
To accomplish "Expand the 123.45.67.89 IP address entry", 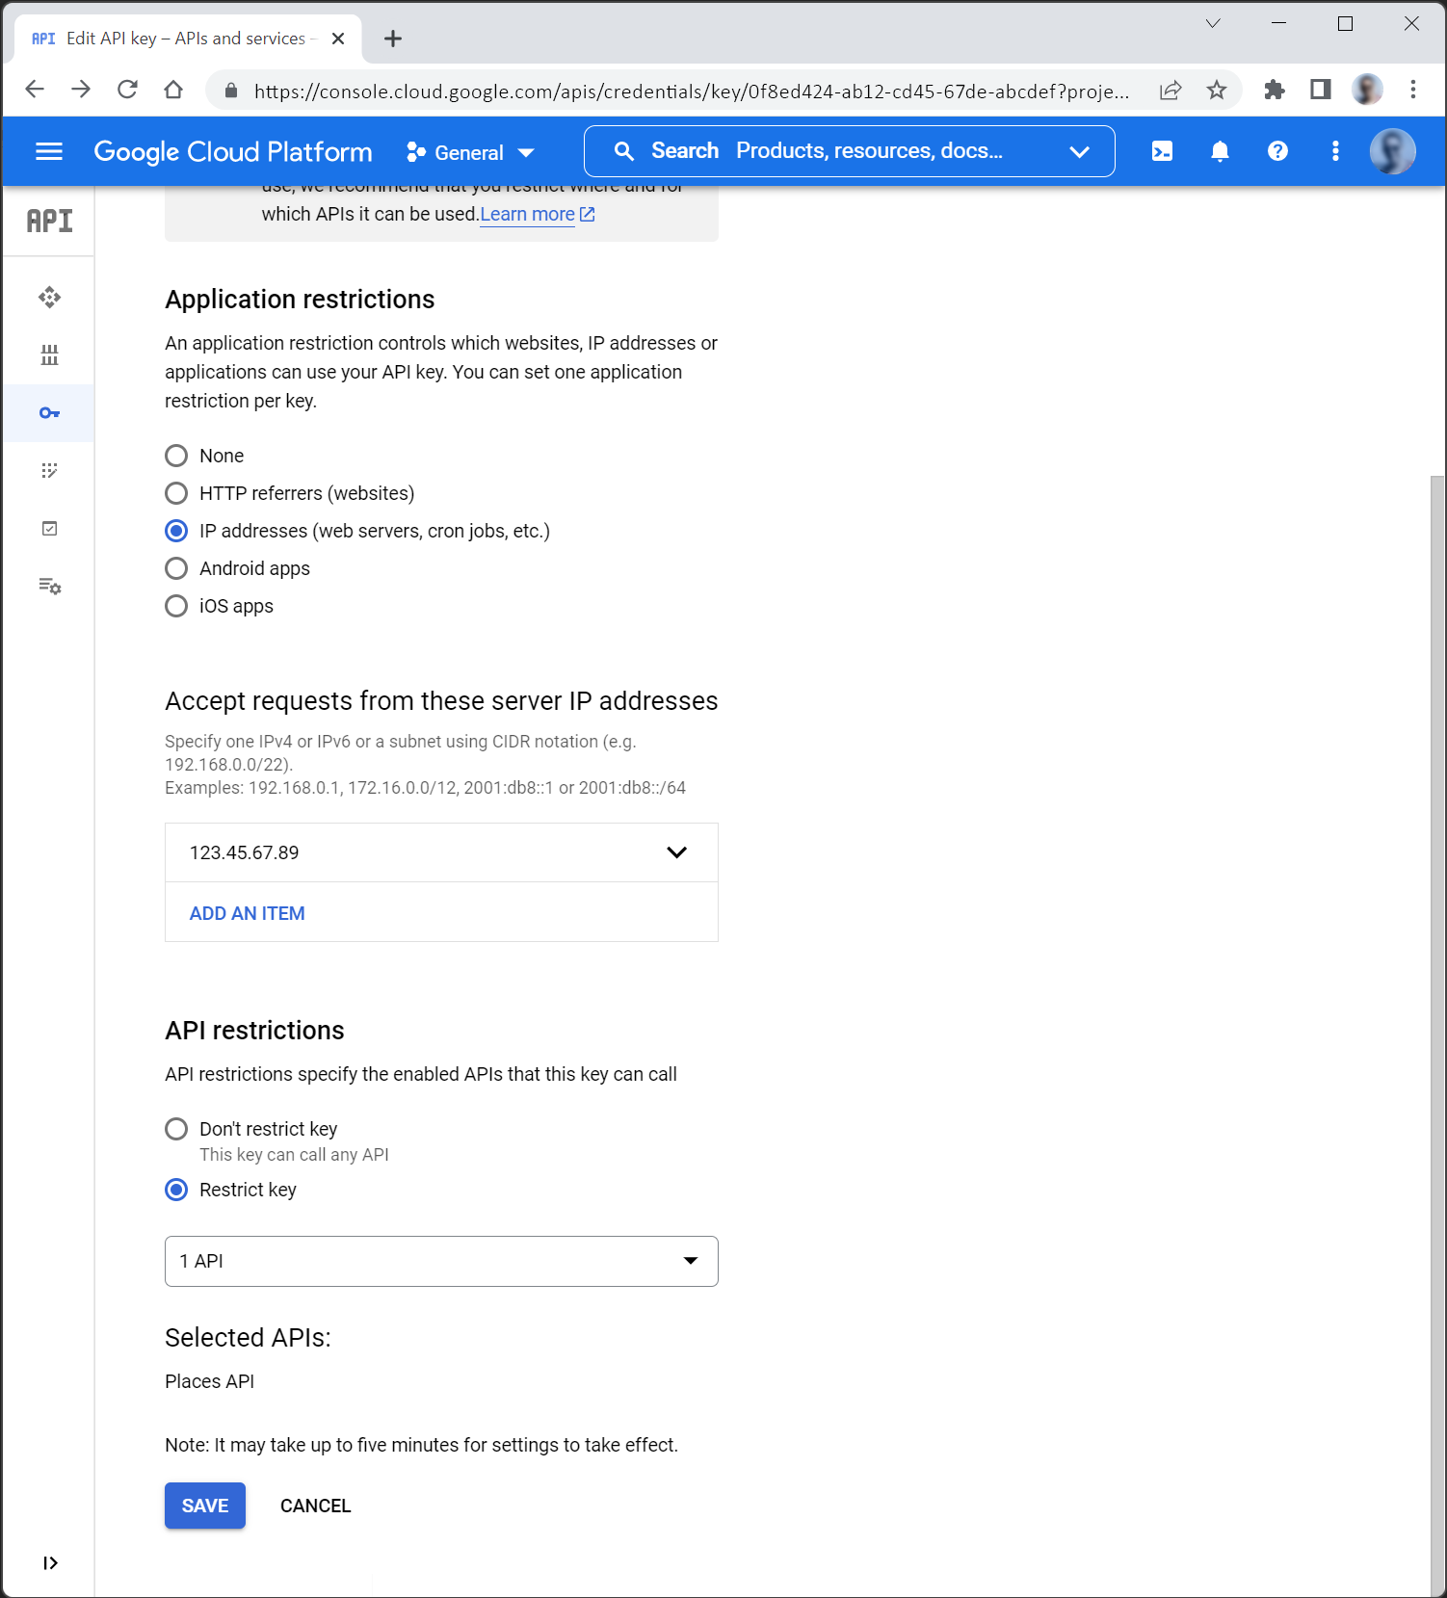I will [676, 852].
